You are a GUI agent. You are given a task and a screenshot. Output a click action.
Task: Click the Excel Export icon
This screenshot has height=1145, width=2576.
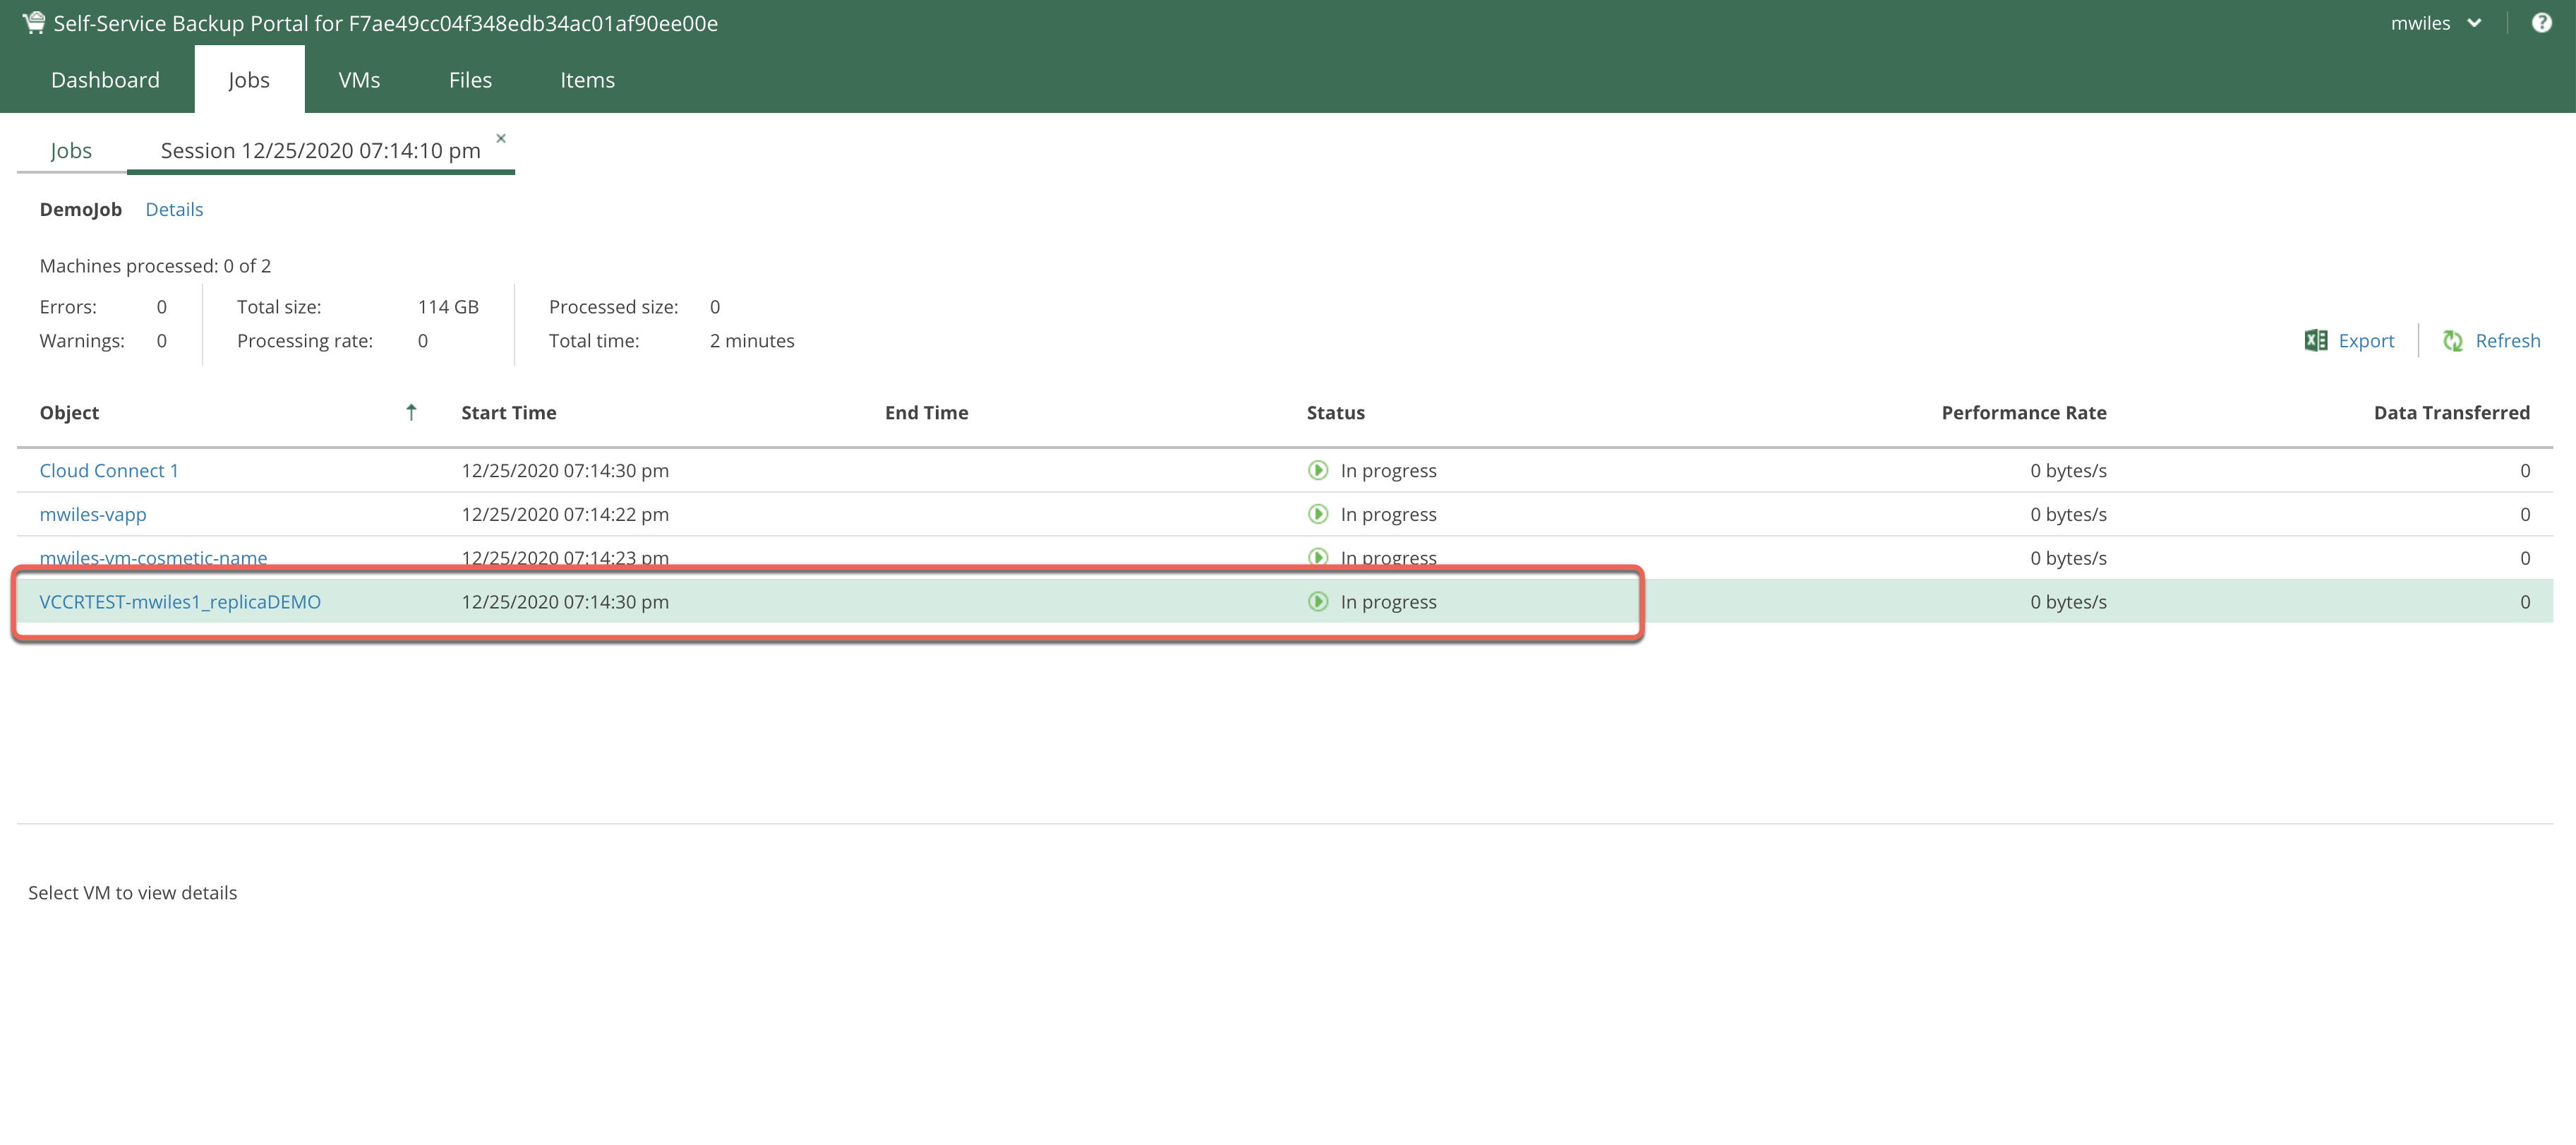[x=2315, y=340]
